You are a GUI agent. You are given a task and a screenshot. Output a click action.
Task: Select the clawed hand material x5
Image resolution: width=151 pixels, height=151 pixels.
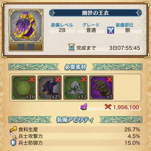[101, 88]
